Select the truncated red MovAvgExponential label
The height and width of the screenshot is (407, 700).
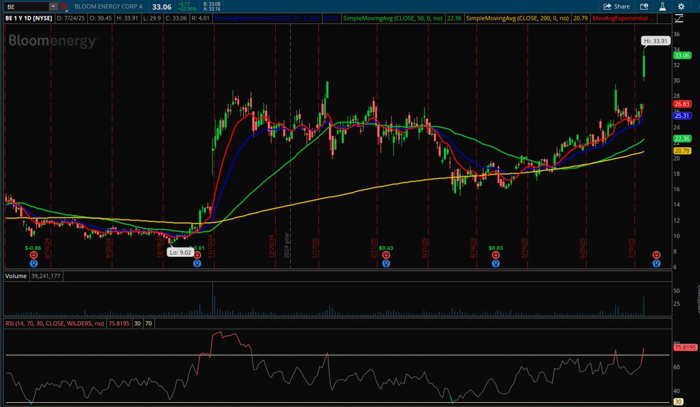click(x=624, y=19)
